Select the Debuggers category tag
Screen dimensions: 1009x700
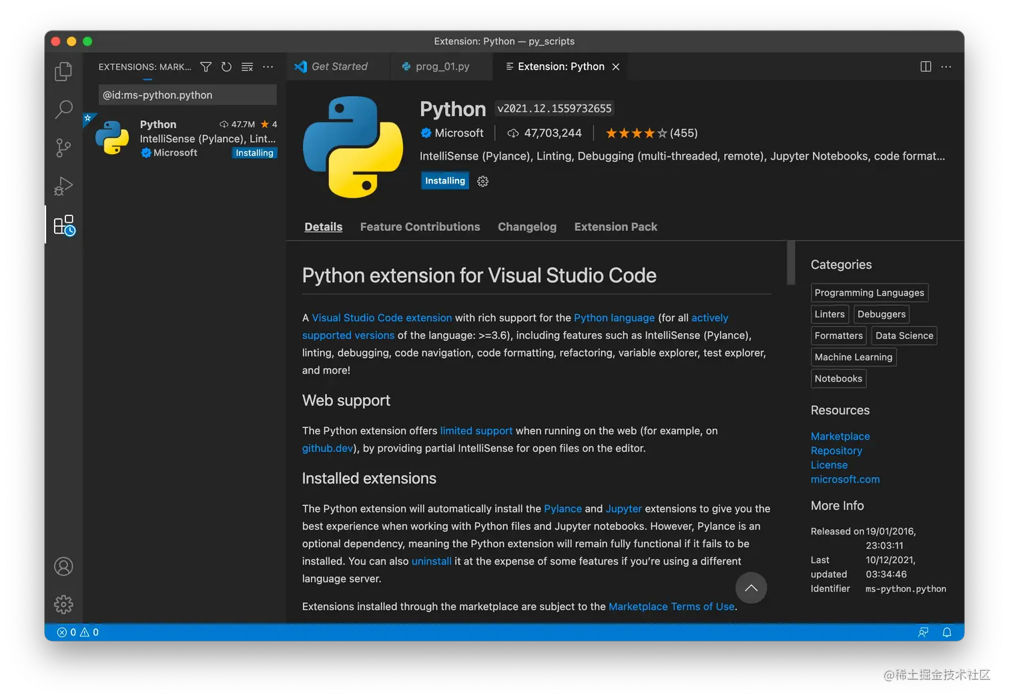pos(882,314)
